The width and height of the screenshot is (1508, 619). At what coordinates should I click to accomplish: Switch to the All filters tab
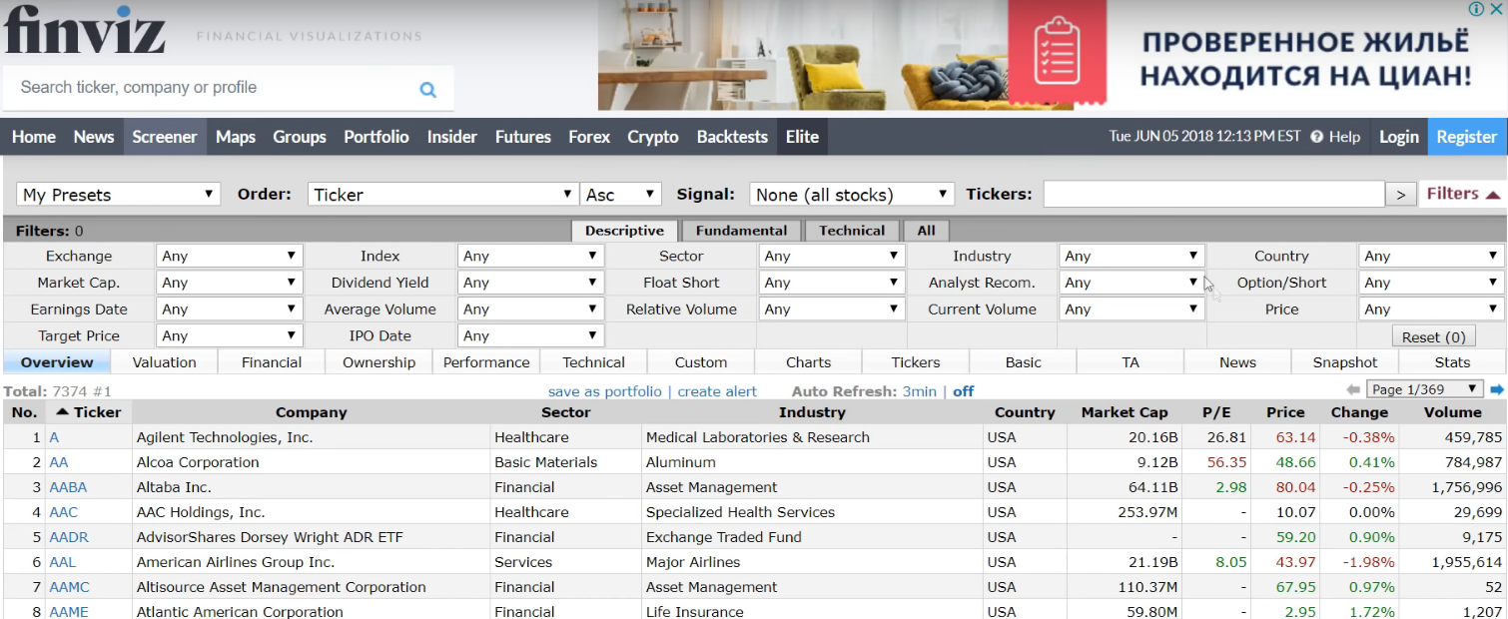[x=927, y=231]
